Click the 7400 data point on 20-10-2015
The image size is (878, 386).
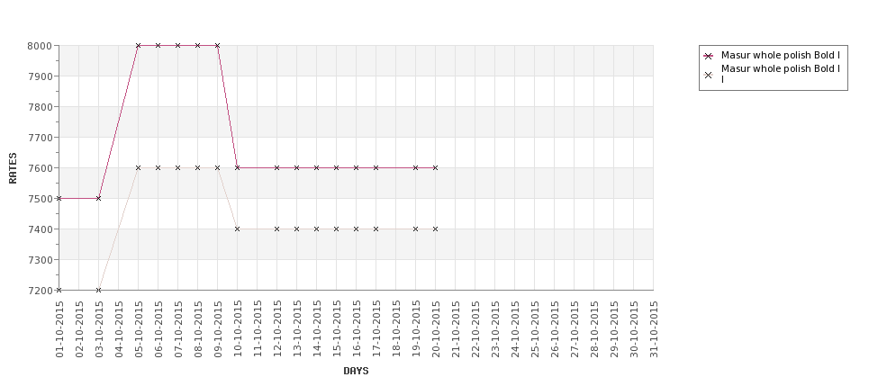[x=435, y=229]
